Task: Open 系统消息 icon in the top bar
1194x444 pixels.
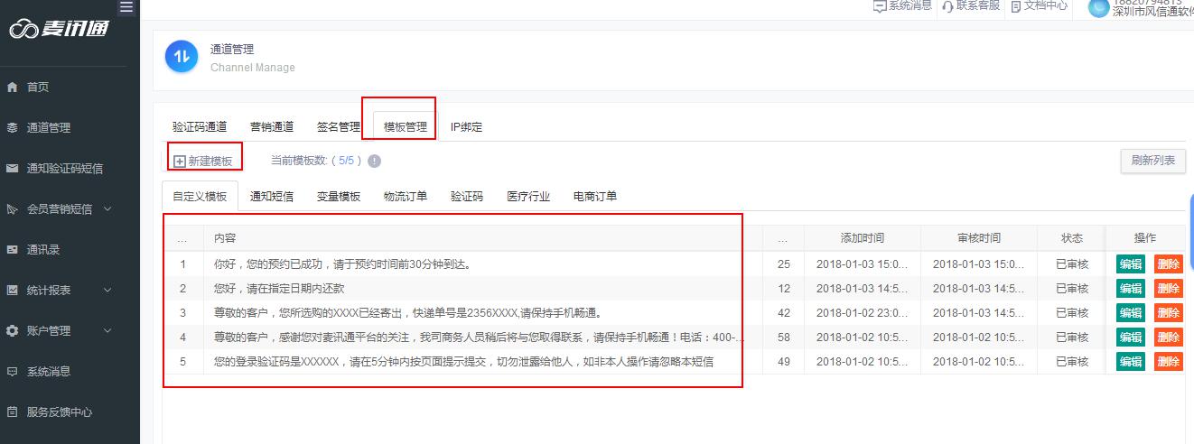Action: pyautogui.click(x=880, y=6)
